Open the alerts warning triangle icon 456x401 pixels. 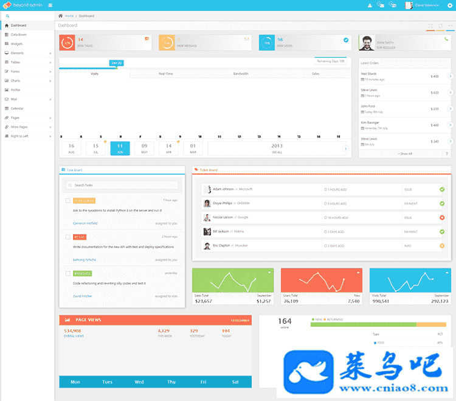370,5
